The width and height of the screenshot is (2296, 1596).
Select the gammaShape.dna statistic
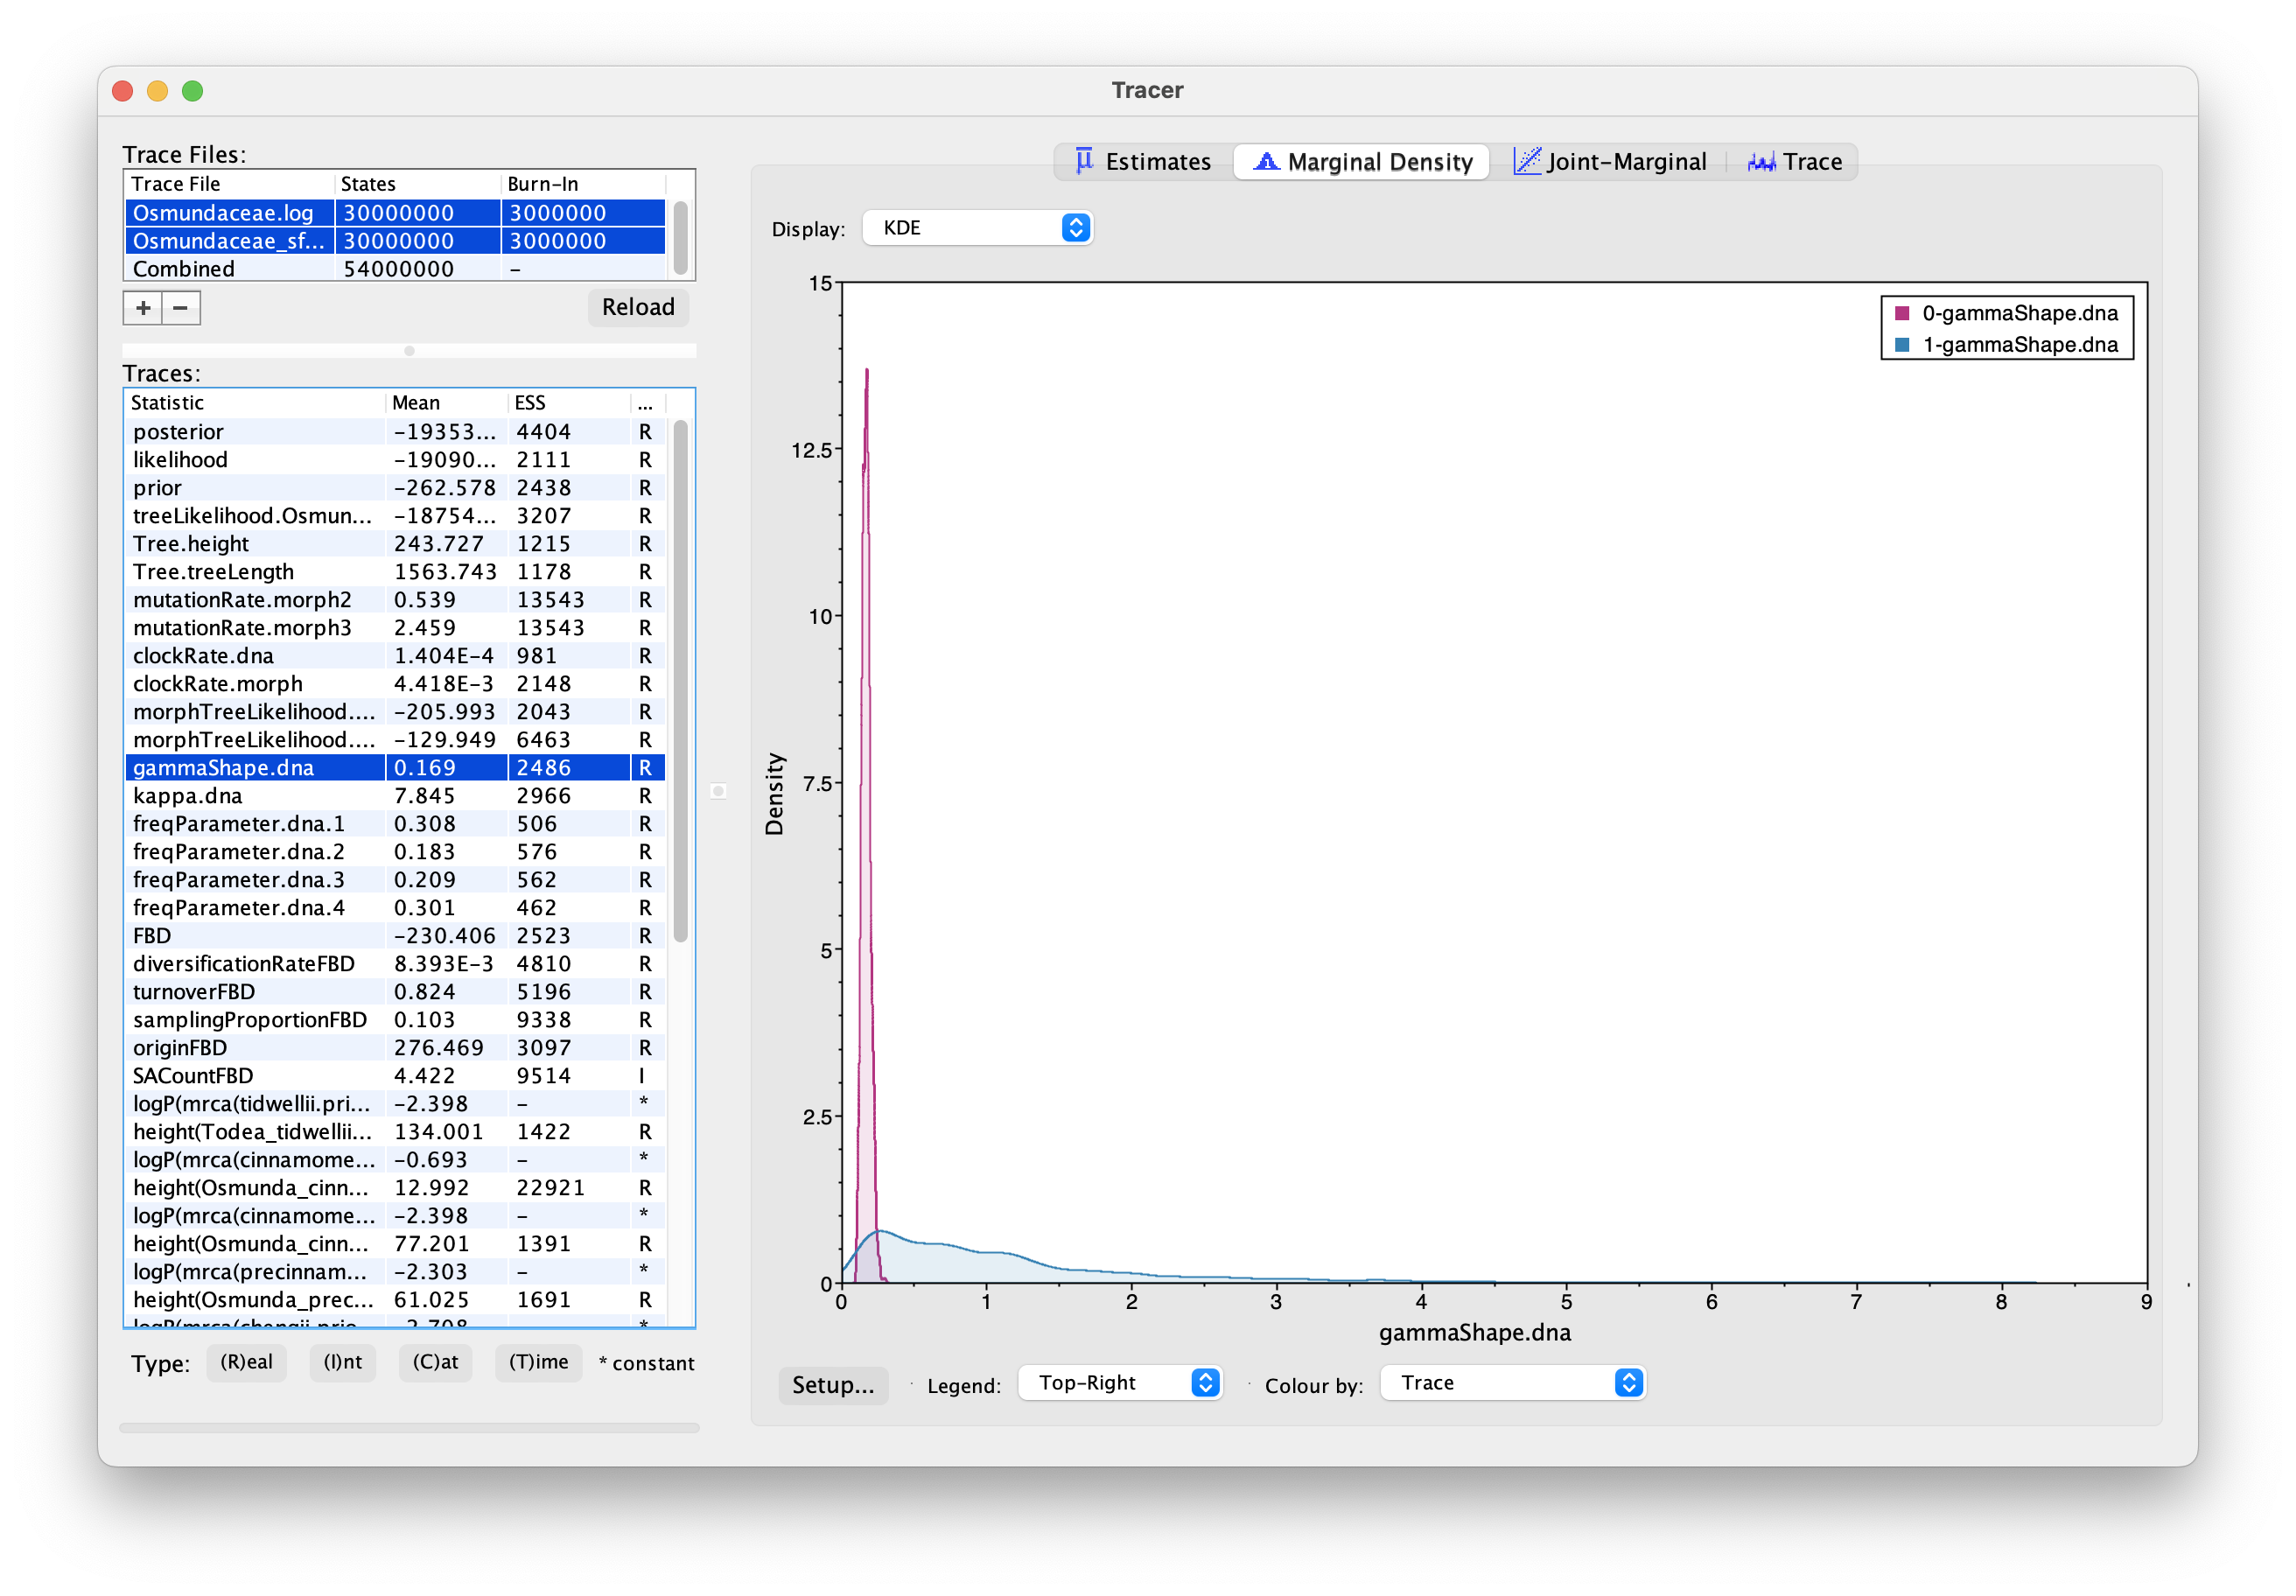(x=395, y=768)
